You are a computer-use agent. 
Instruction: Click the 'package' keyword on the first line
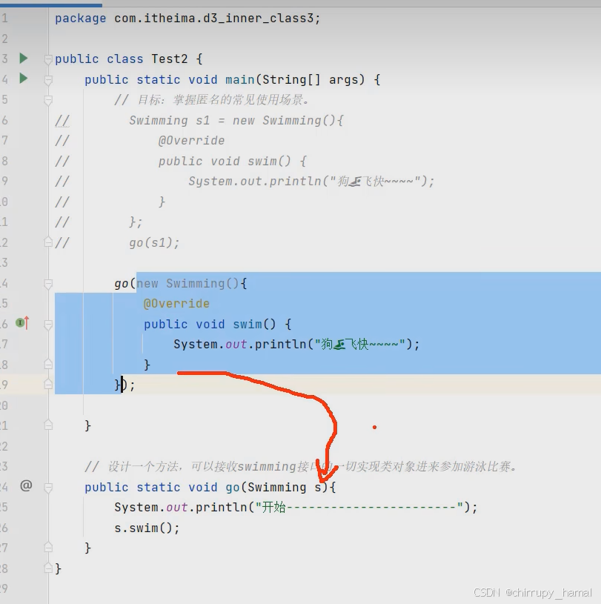pos(80,19)
